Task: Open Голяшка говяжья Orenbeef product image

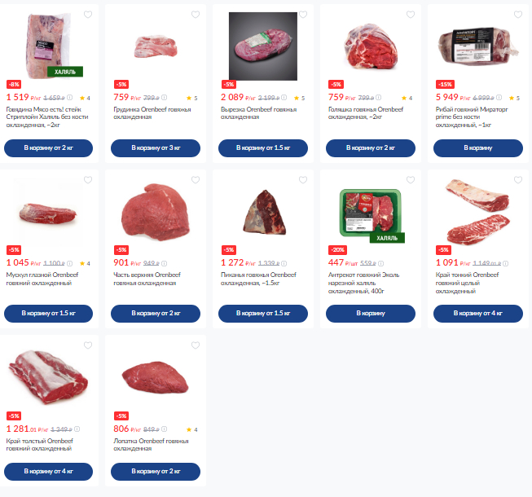Action: pyautogui.click(x=371, y=46)
